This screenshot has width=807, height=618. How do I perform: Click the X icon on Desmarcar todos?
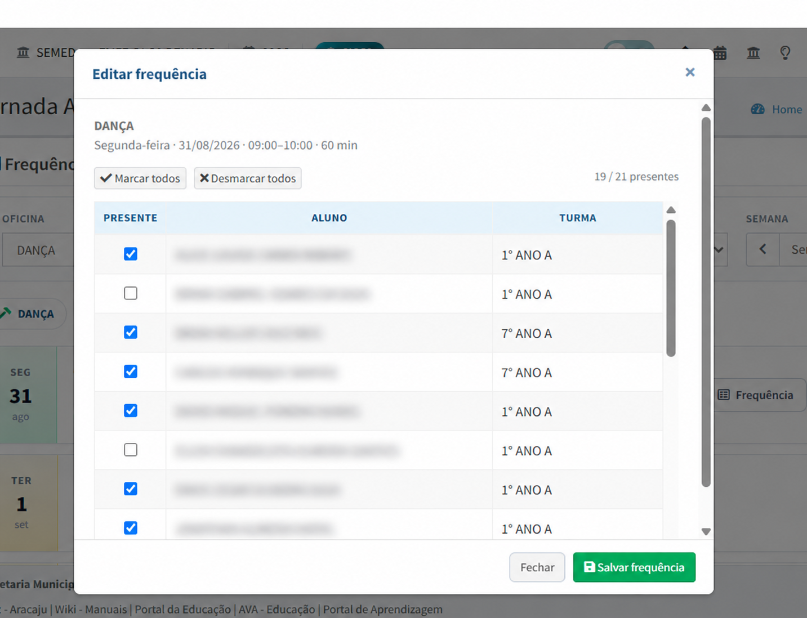(x=204, y=178)
